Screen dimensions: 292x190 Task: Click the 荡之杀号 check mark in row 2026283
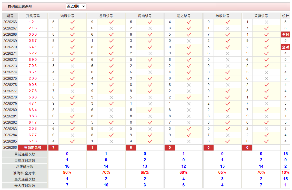click(x=189, y=129)
